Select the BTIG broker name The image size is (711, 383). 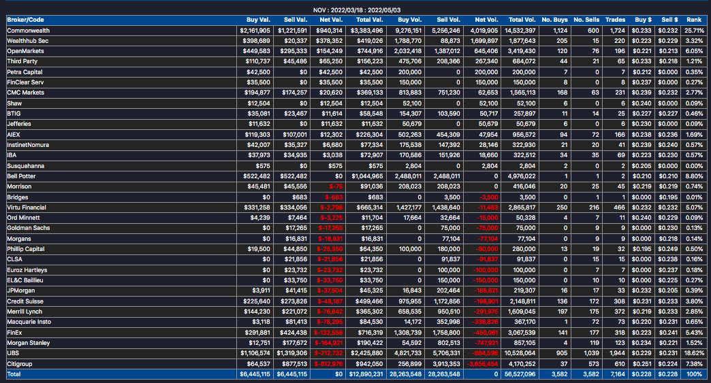click(x=14, y=114)
